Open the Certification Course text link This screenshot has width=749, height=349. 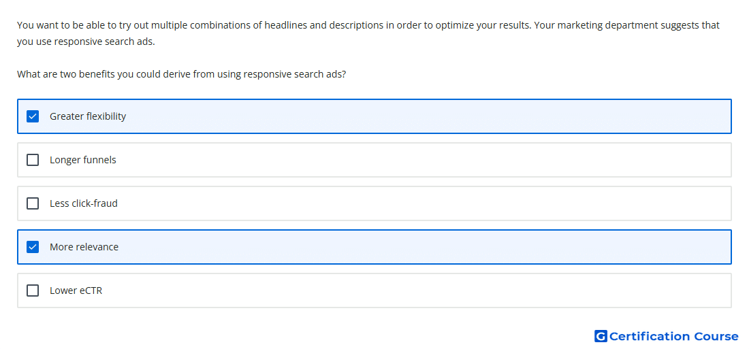point(673,337)
